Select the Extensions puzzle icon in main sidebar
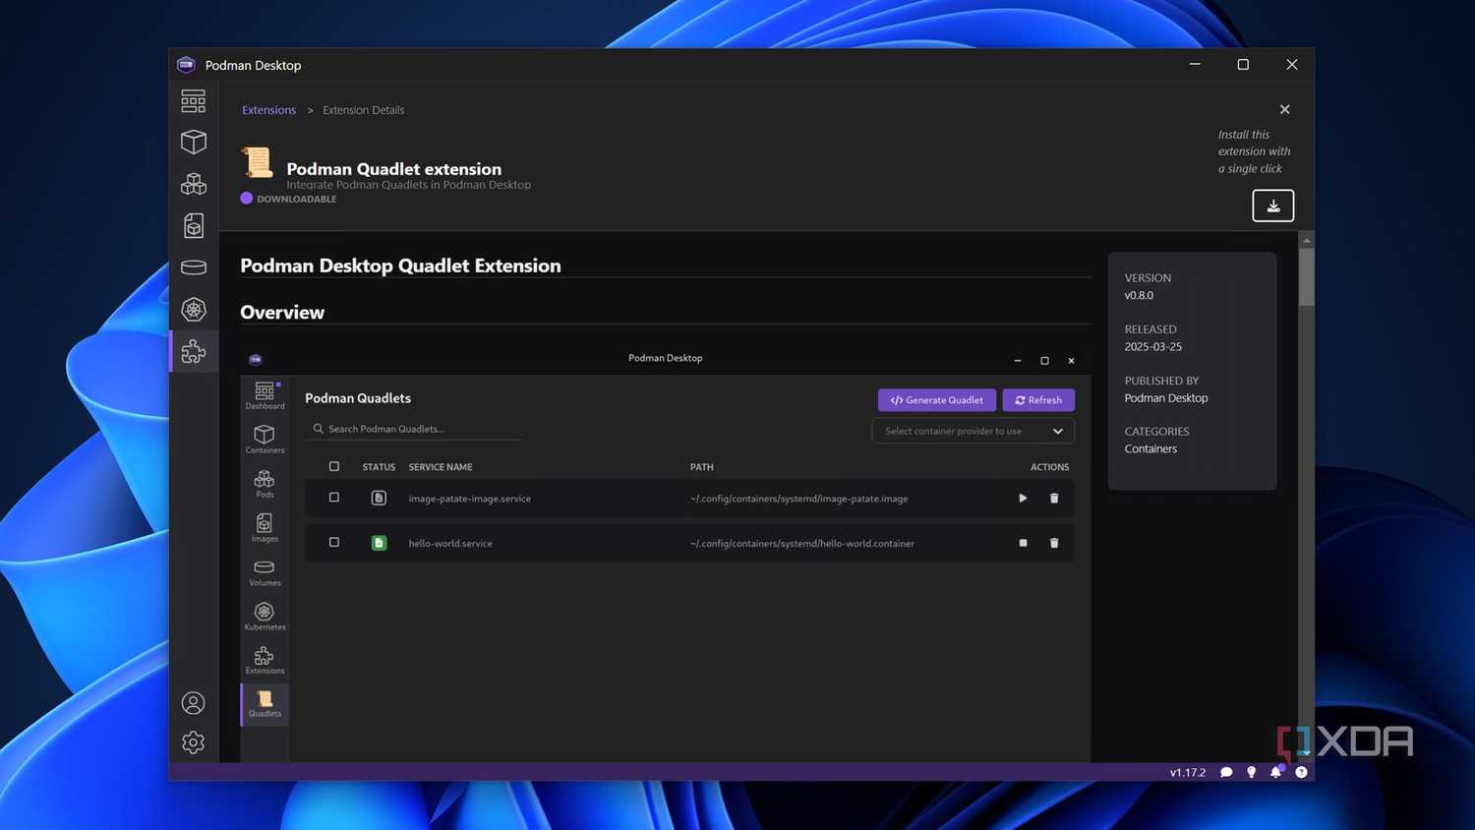1475x830 pixels. click(x=194, y=351)
